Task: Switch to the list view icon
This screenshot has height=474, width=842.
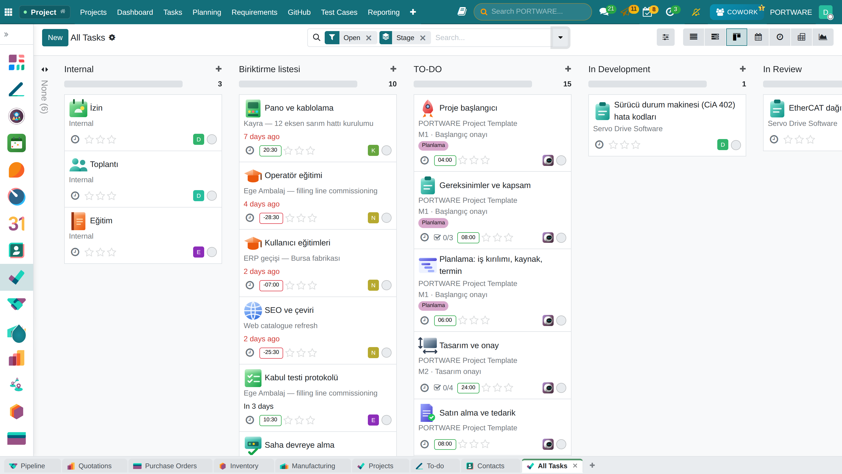Action: pos(693,37)
